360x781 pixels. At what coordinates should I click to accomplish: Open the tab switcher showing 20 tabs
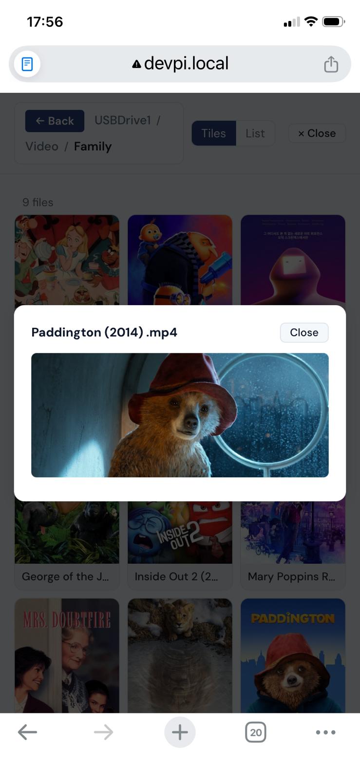pos(256,732)
